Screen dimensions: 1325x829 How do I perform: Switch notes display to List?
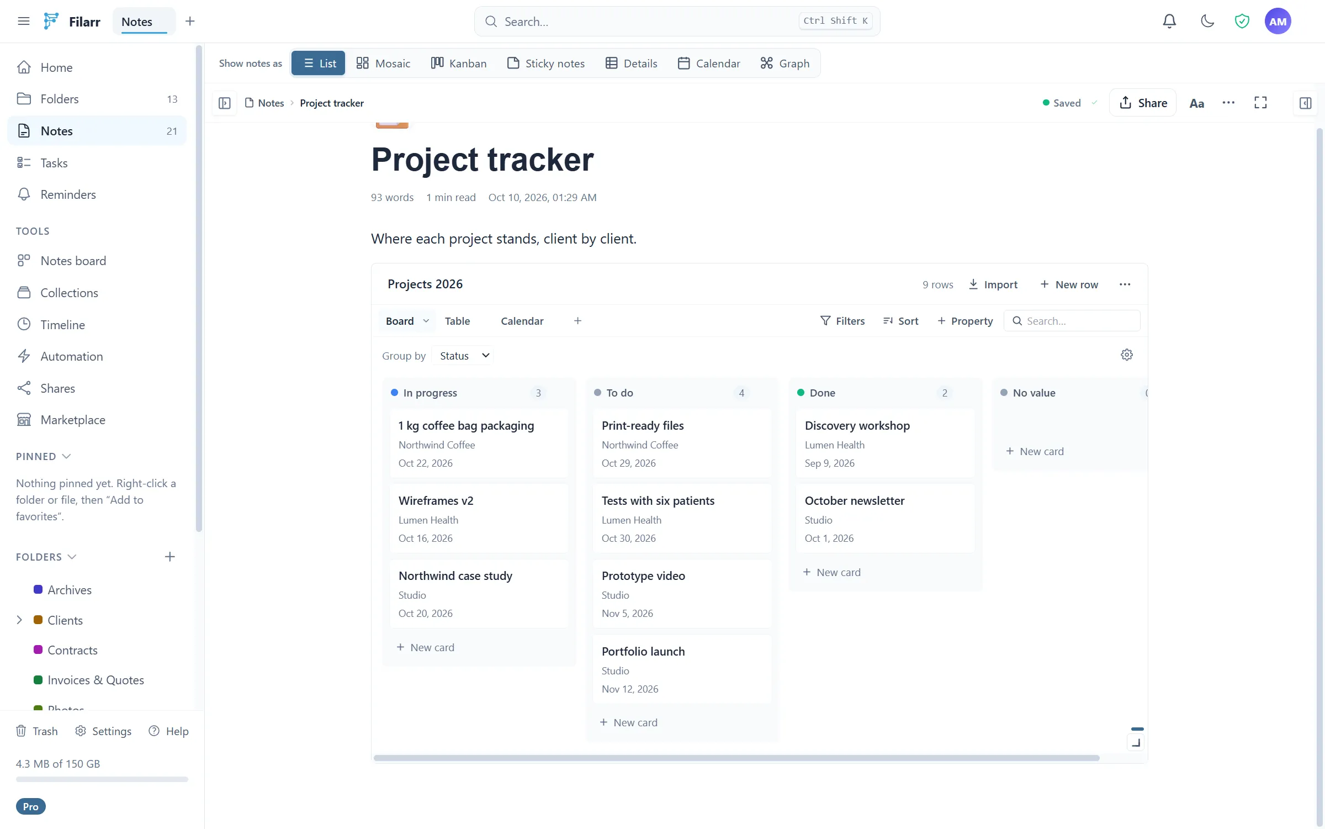click(319, 64)
